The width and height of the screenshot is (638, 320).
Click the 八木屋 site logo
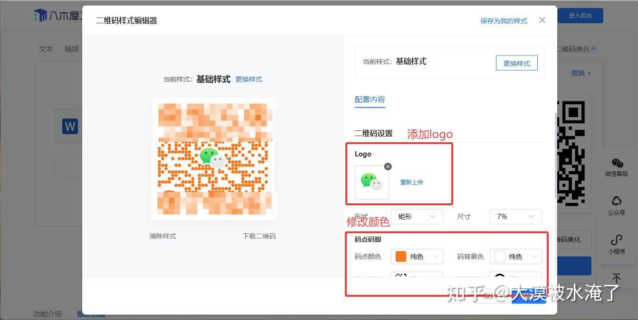click(57, 16)
